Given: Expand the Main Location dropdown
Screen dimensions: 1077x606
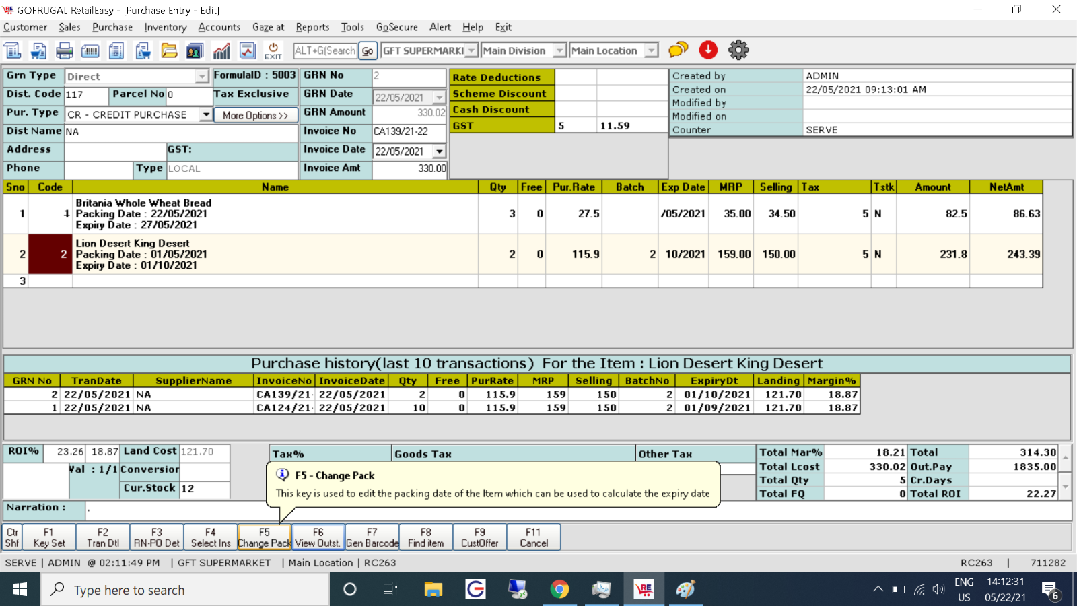Looking at the screenshot, I should pos(651,50).
